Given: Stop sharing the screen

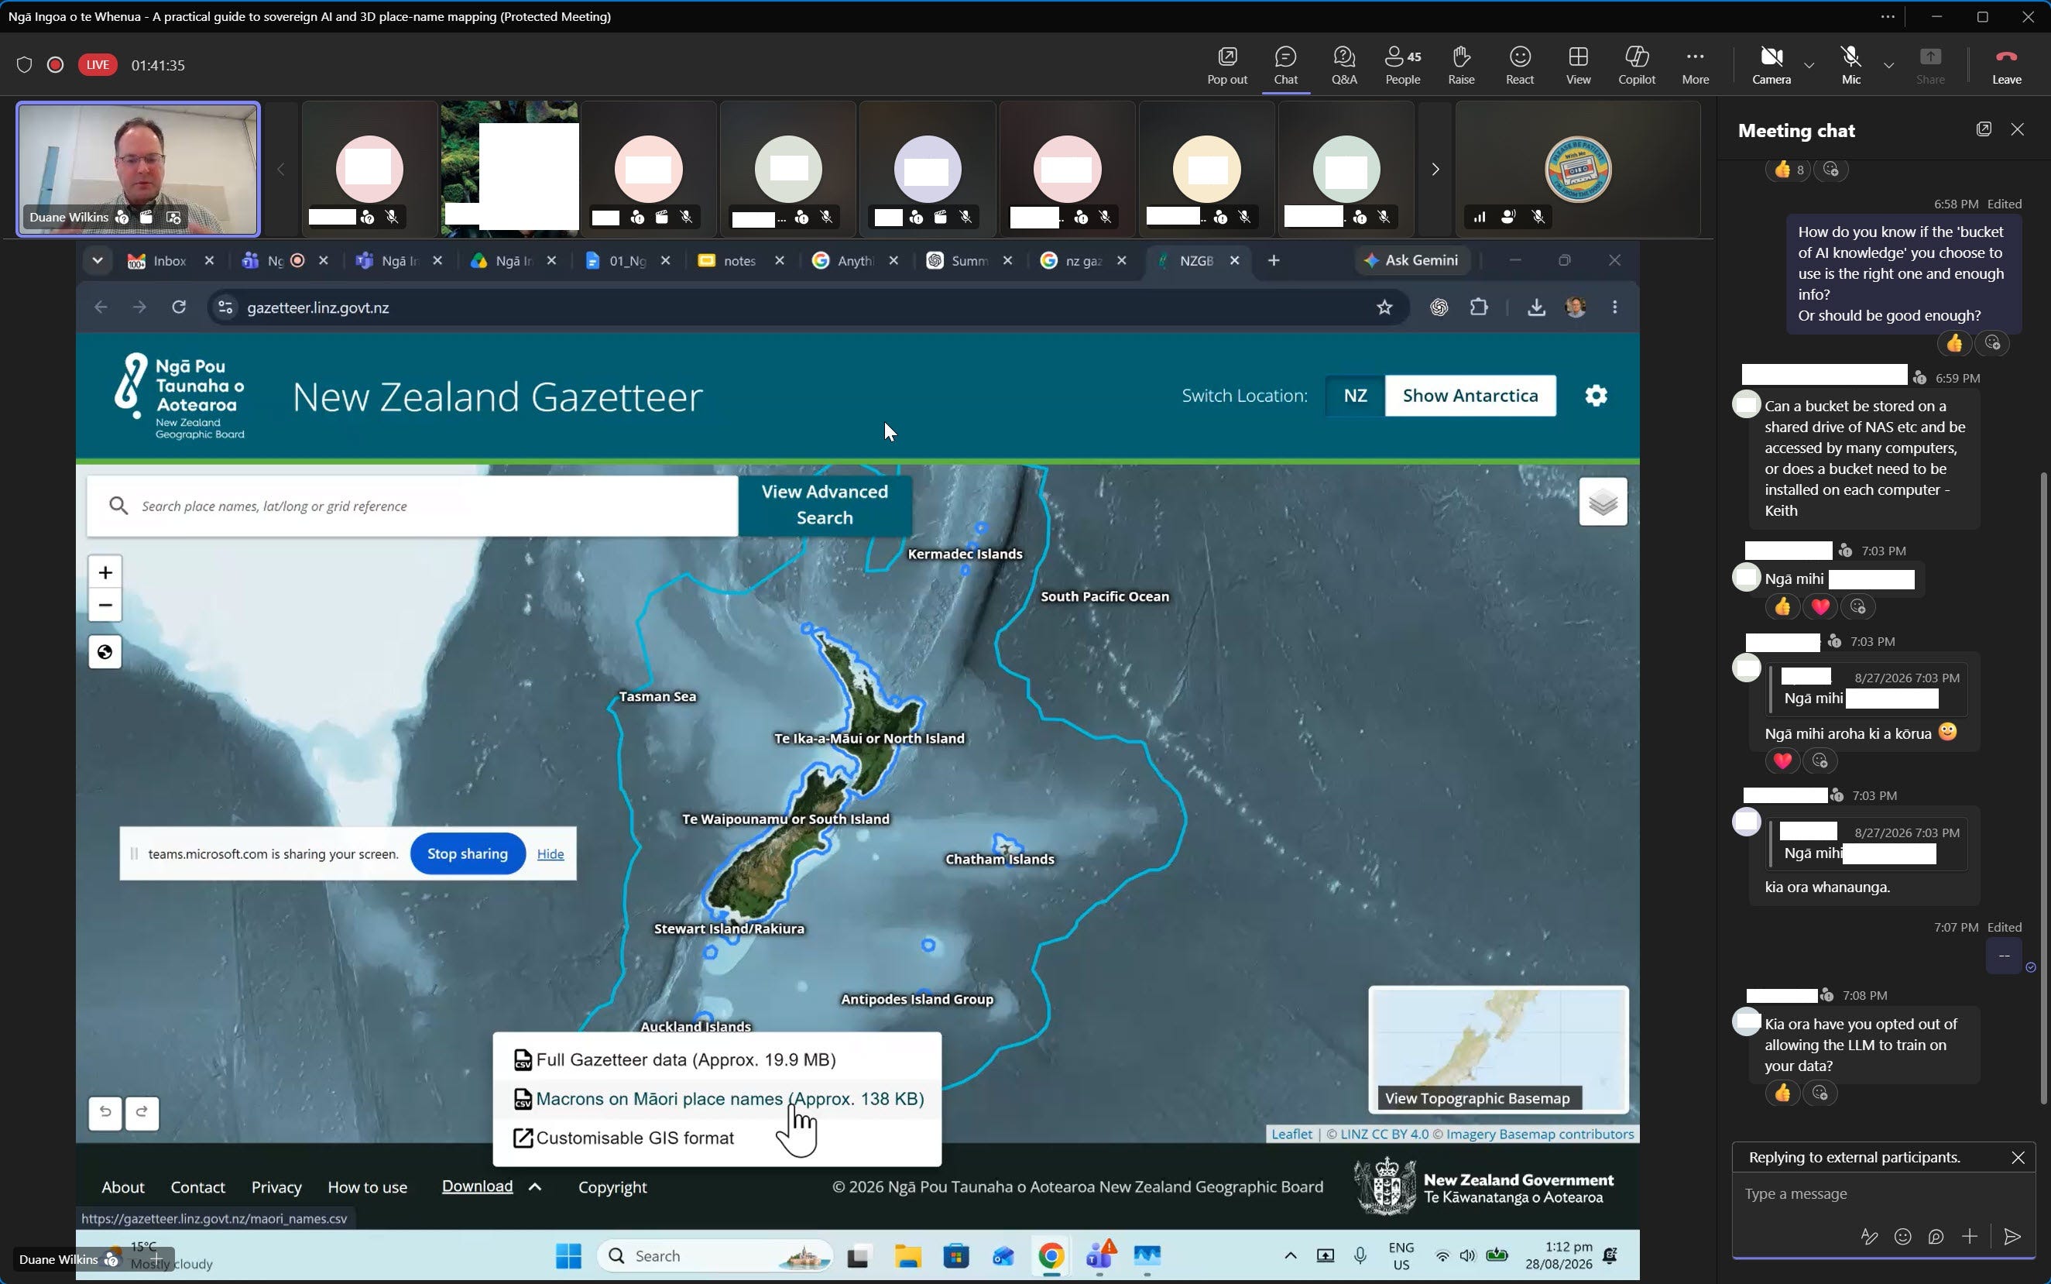Looking at the screenshot, I should [467, 853].
